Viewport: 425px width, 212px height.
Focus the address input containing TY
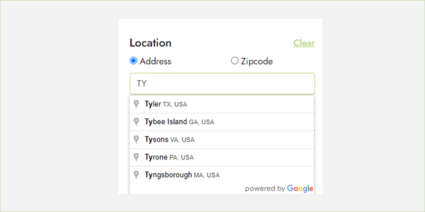click(x=222, y=84)
